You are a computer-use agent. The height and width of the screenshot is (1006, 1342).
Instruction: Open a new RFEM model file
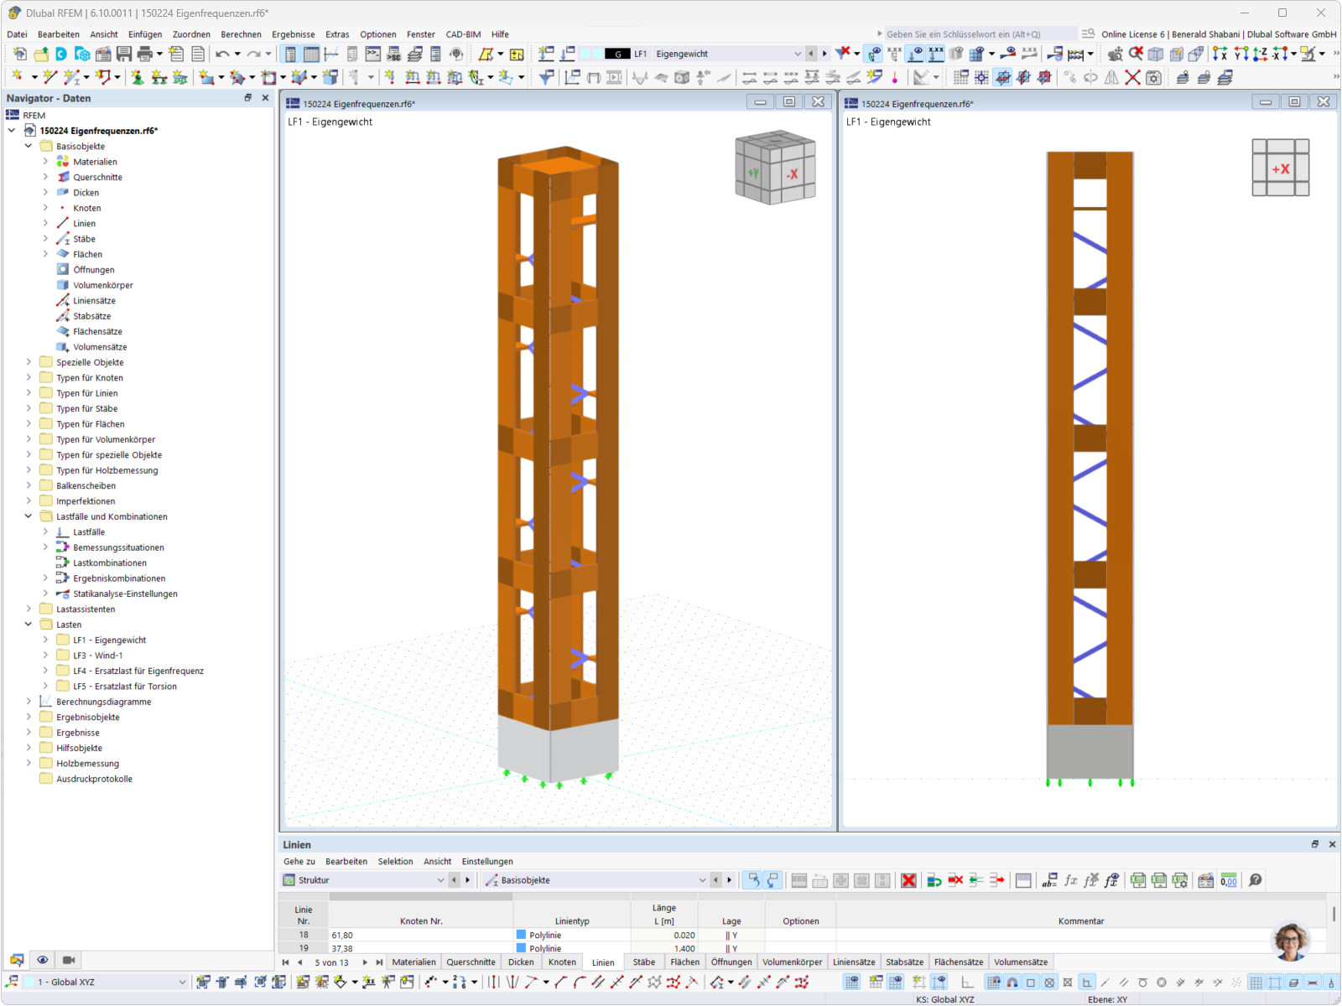(x=19, y=53)
